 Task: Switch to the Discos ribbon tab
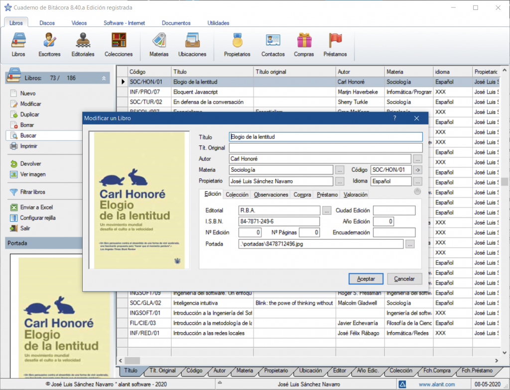pyautogui.click(x=47, y=23)
